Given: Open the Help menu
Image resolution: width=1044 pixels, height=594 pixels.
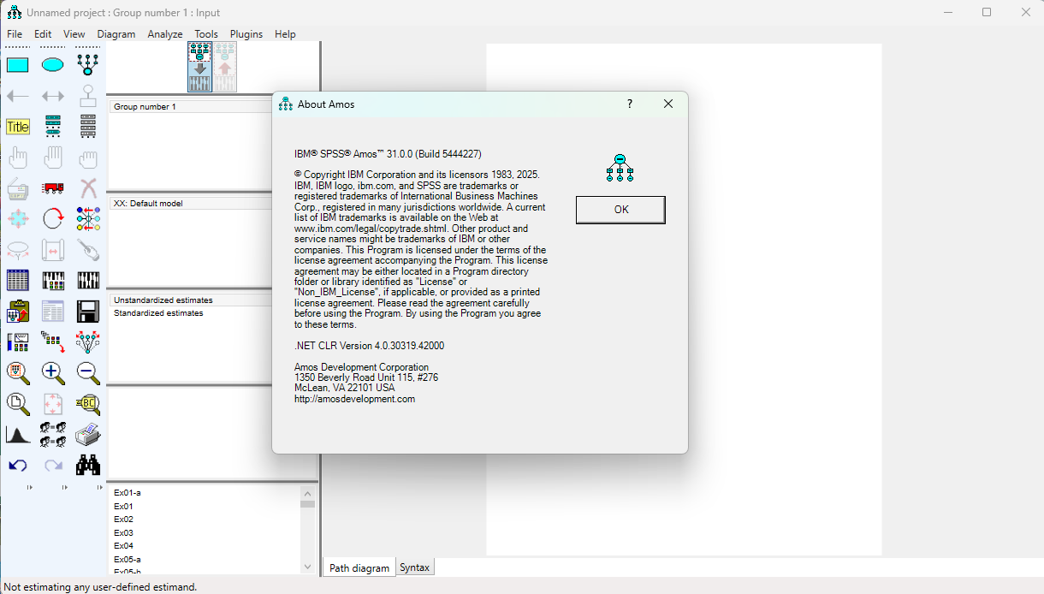Looking at the screenshot, I should (285, 34).
